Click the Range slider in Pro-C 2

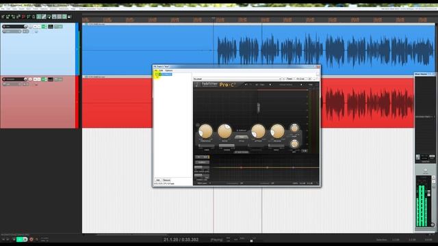point(227,146)
